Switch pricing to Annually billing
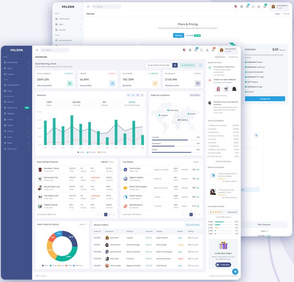 189,35
